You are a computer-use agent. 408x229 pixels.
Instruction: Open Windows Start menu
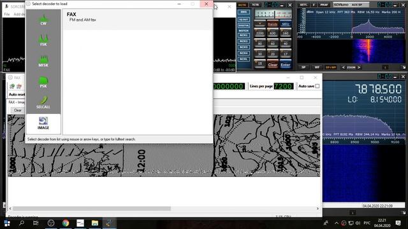pyautogui.click(x=7, y=223)
